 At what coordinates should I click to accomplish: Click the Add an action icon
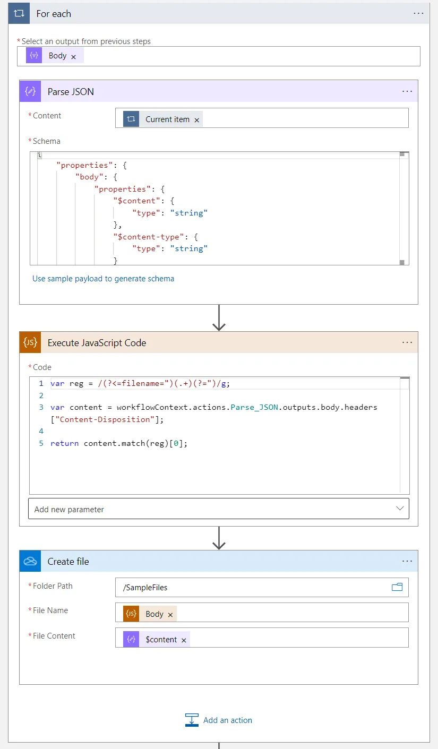click(192, 720)
